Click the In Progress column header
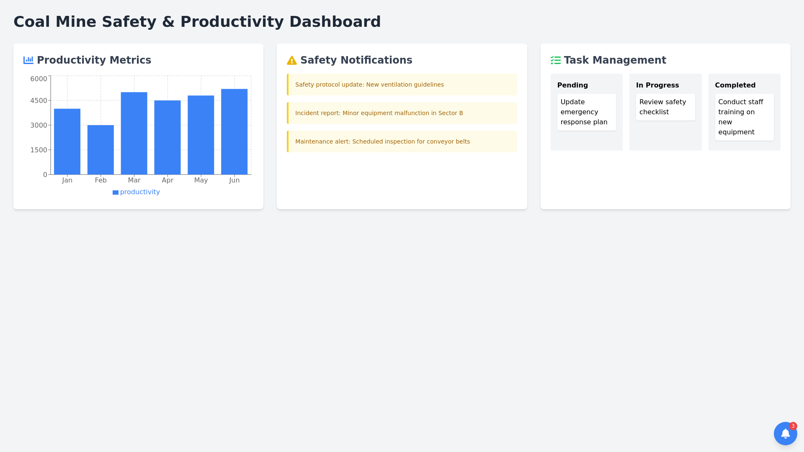 coord(657,85)
